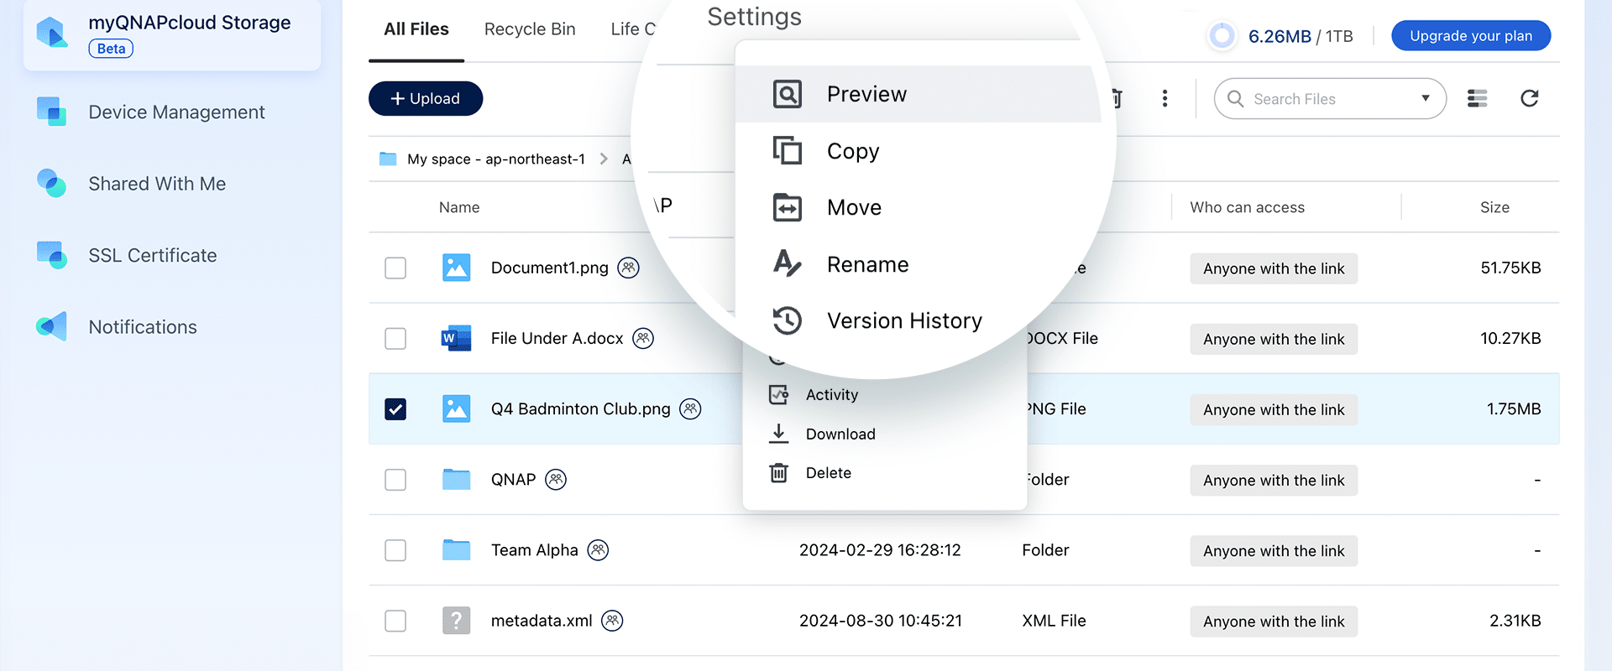
Task: Open the three-dot more options menu
Action: click(1165, 98)
